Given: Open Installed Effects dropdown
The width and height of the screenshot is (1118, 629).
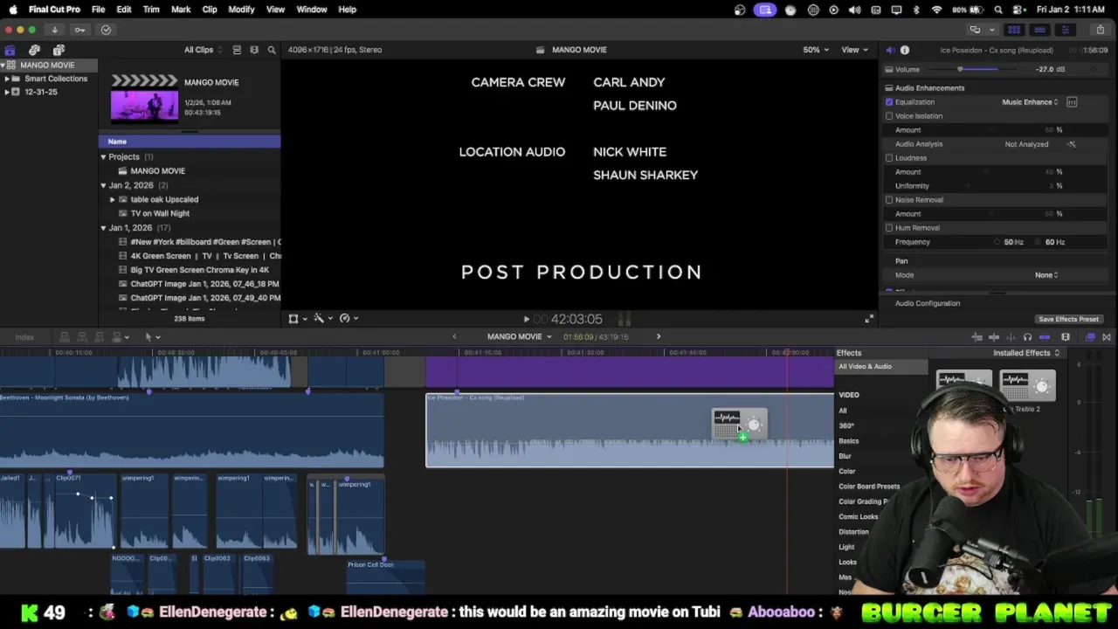Looking at the screenshot, I should click(x=1026, y=353).
